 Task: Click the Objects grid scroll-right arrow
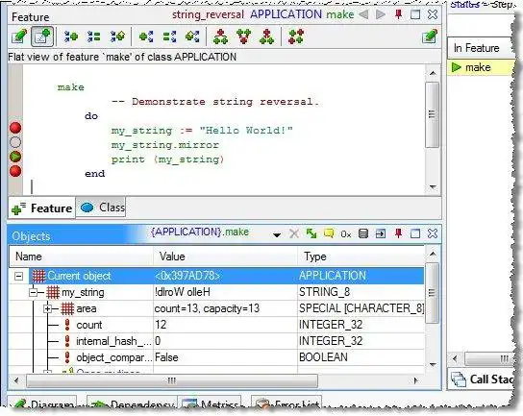click(415, 380)
